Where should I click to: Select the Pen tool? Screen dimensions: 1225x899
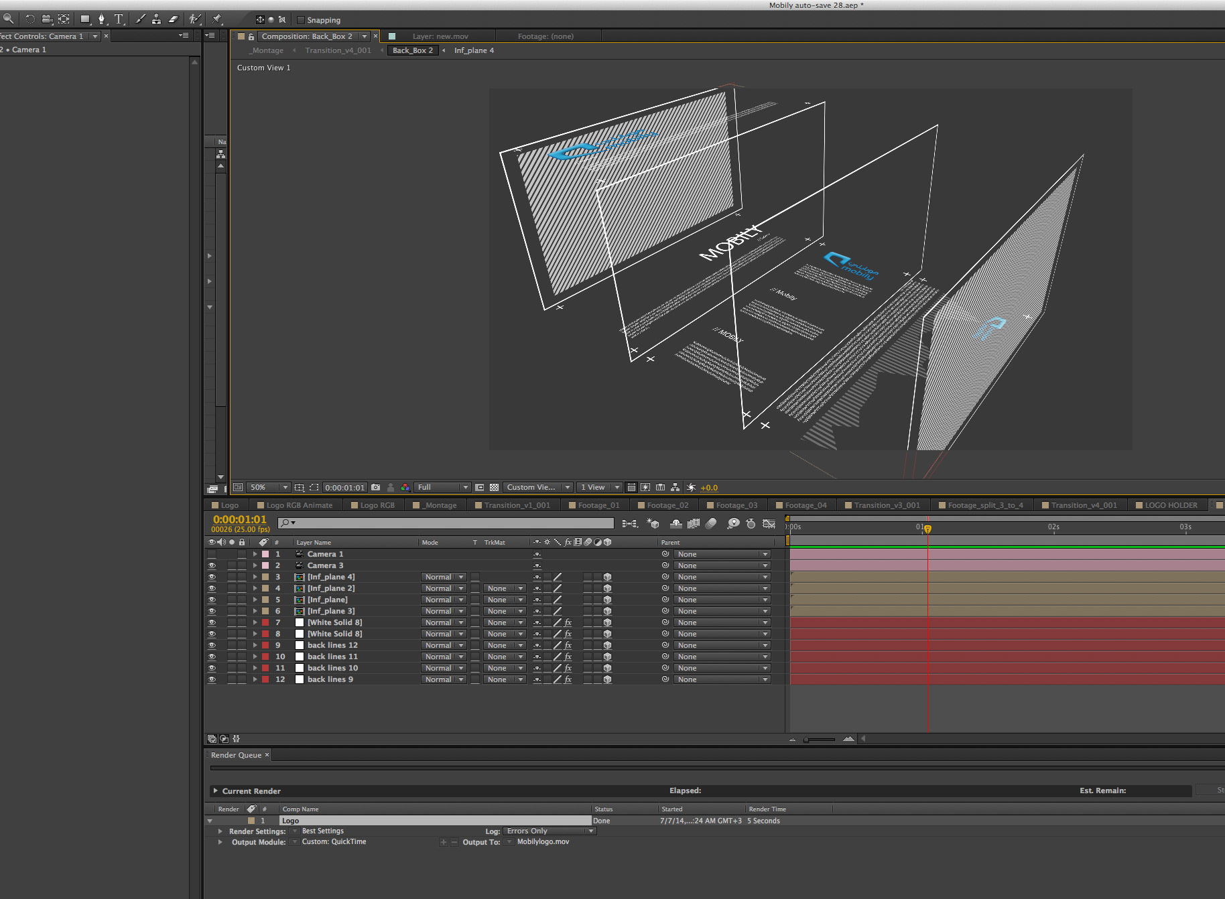pos(102,19)
